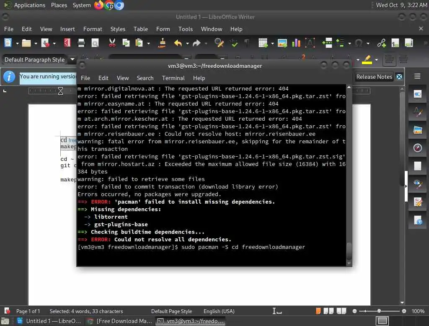
Task: Click the Release Notes button
Action: (374, 77)
